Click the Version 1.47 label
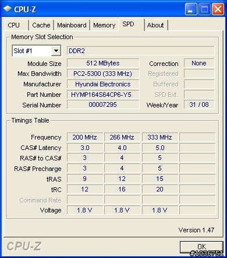The height and width of the screenshot is (258, 227). 196,230
